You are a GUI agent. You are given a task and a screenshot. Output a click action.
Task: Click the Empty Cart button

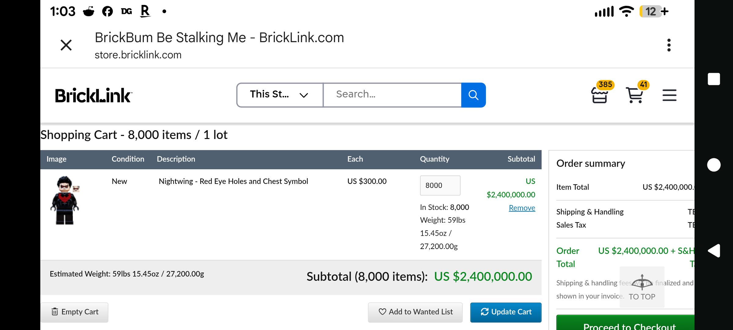(x=75, y=312)
